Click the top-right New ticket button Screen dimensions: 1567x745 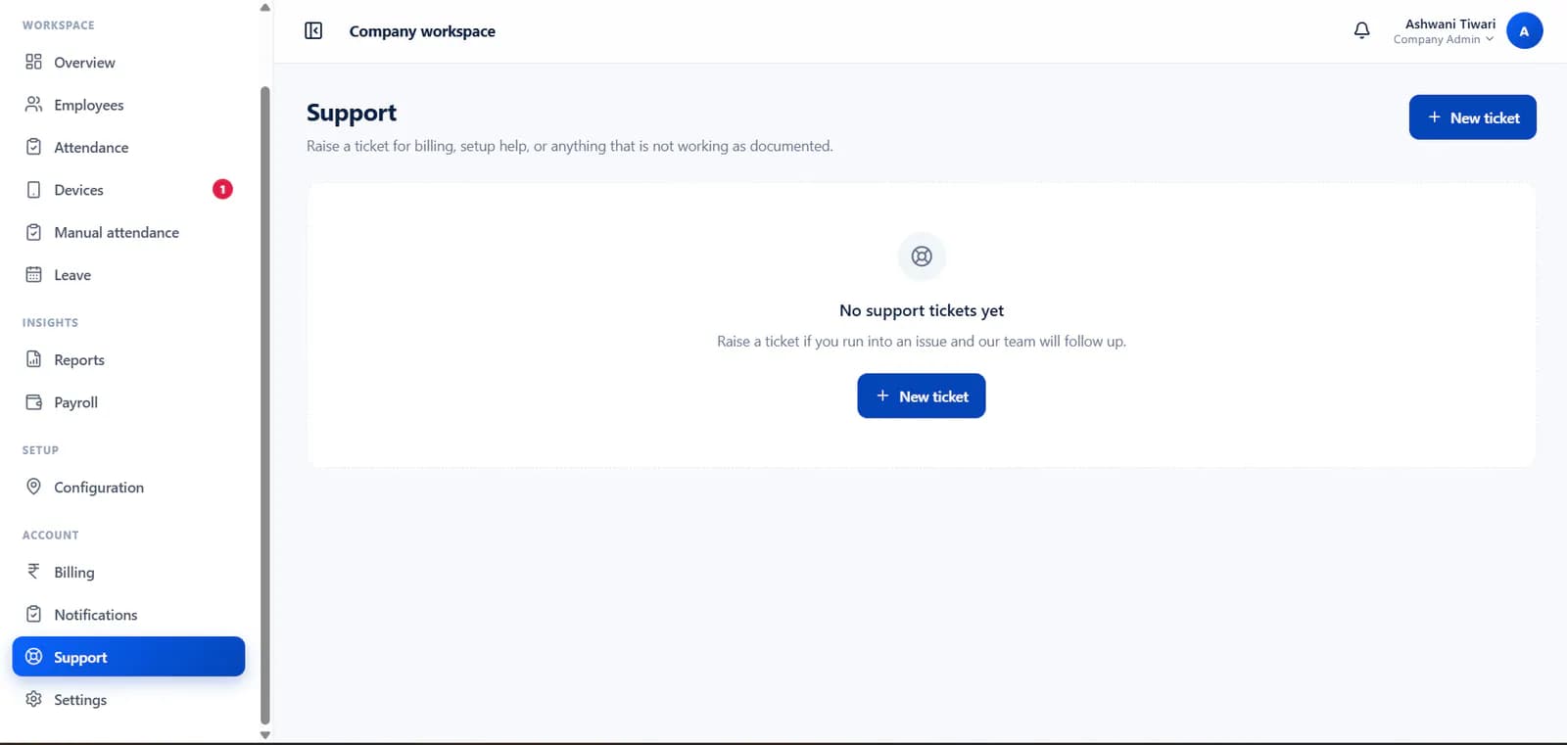[1472, 117]
